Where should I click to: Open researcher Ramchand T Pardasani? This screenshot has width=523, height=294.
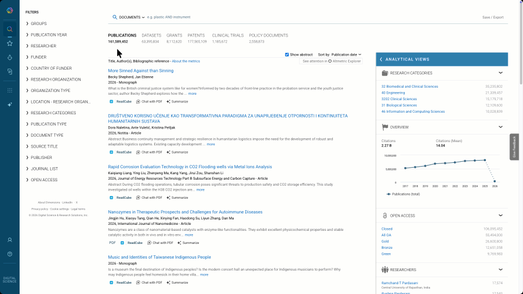[x=399, y=283]
